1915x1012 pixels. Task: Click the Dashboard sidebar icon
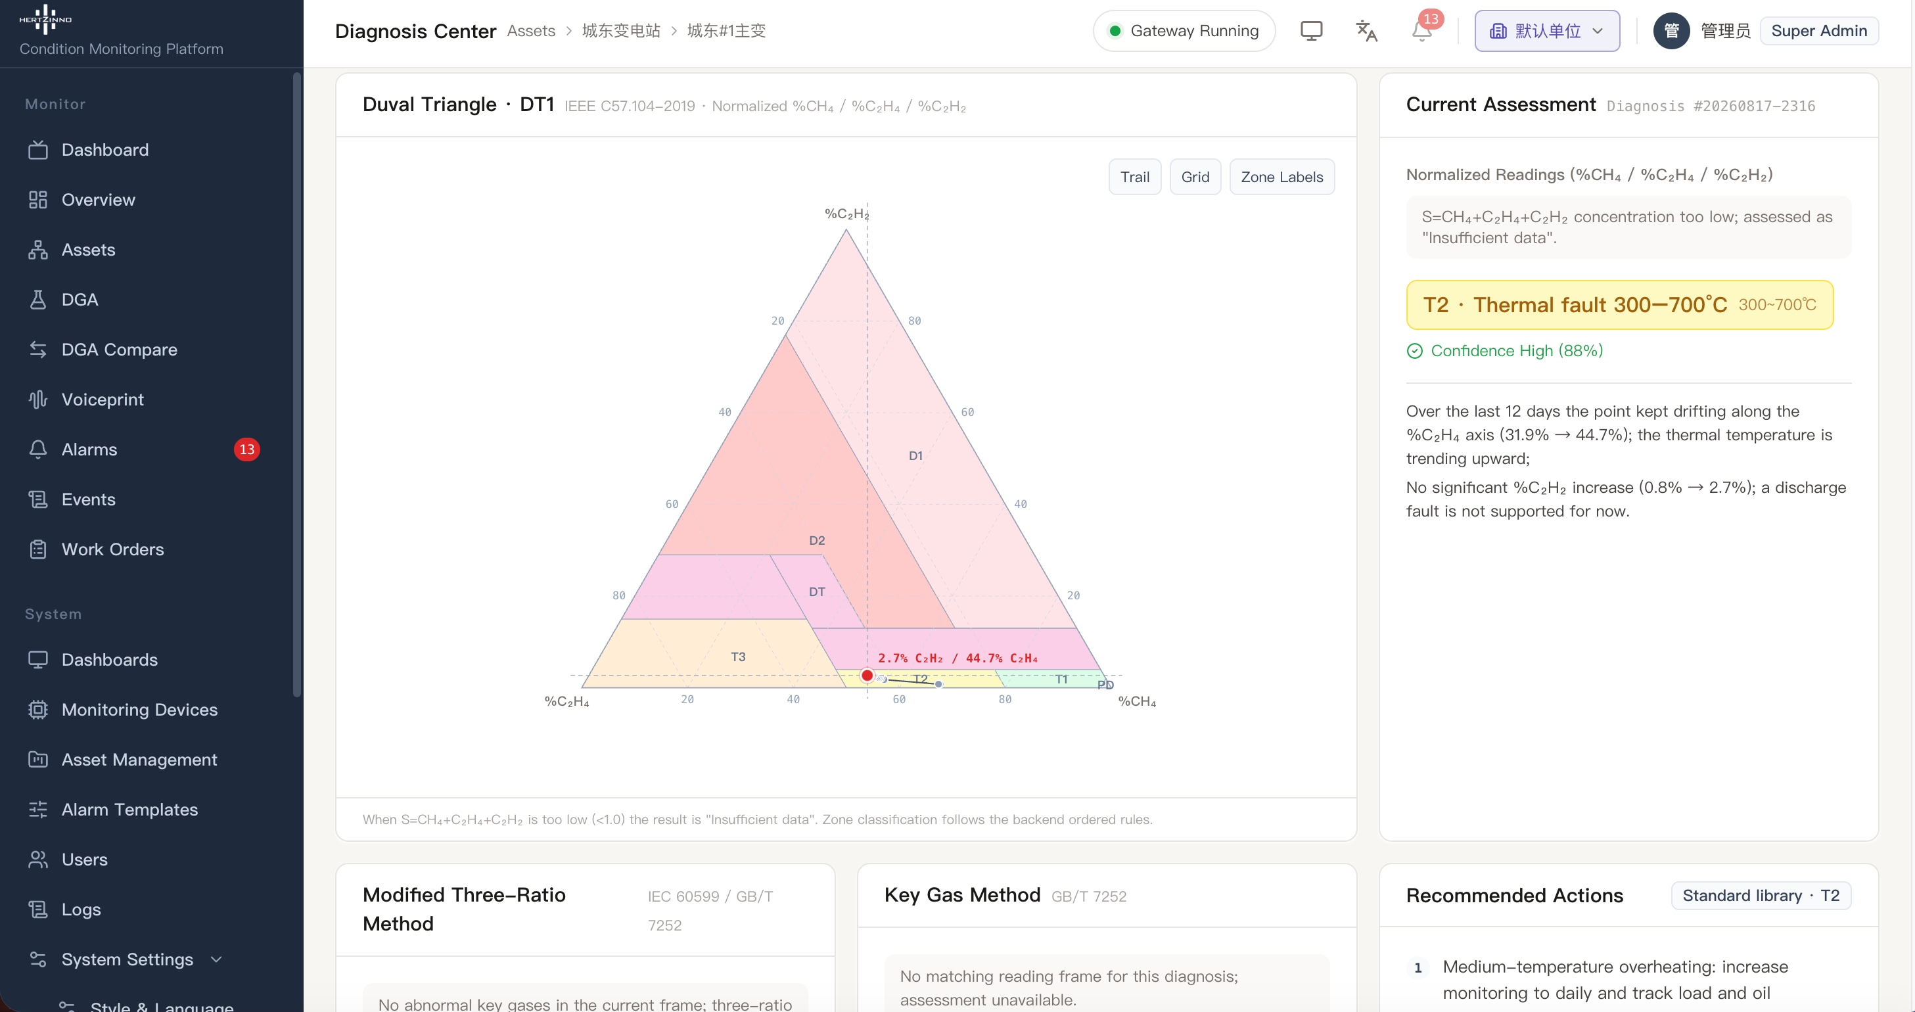click(38, 150)
